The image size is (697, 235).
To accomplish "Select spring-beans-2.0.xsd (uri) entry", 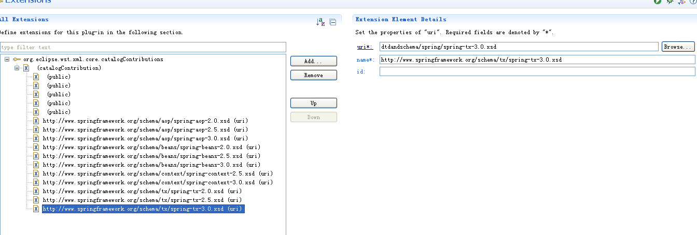I will pyautogui.click(x=151, y=147).
